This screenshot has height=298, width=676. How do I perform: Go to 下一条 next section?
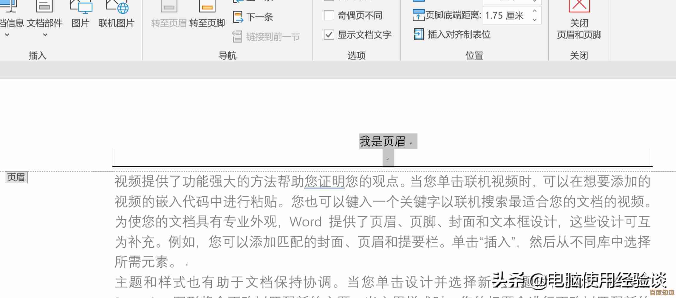pos(253,17)
